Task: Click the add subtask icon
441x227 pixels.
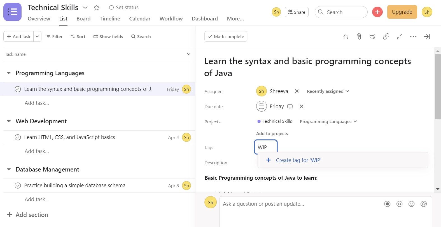Action: tap(372, 36)
